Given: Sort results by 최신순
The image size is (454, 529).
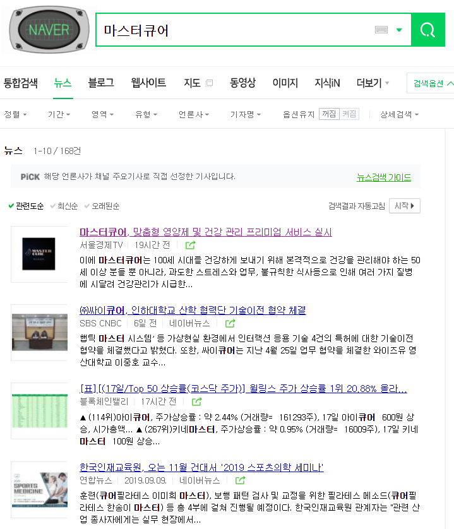Looking at the screenshot, I should pyautogui.click(x=64, y=206).
